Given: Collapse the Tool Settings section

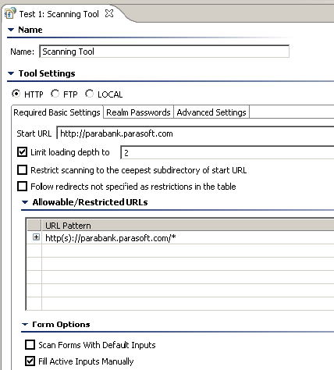Looking at the screenshot, I should coord(11,73).
